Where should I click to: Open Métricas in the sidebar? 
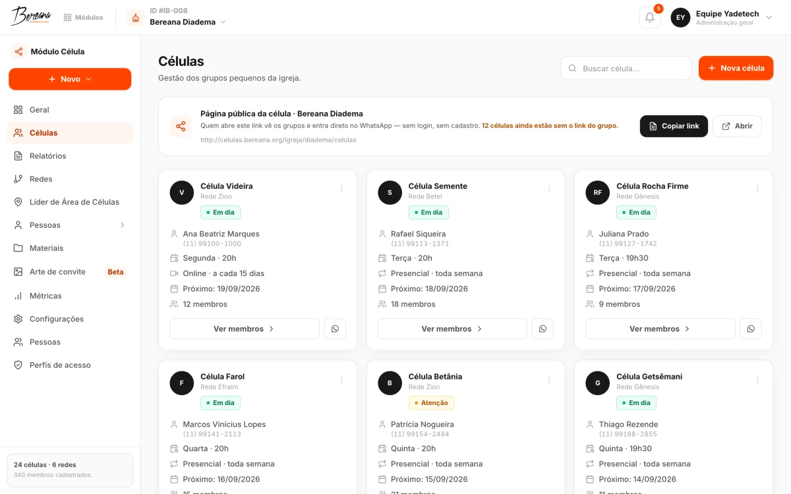click(70, 296)
